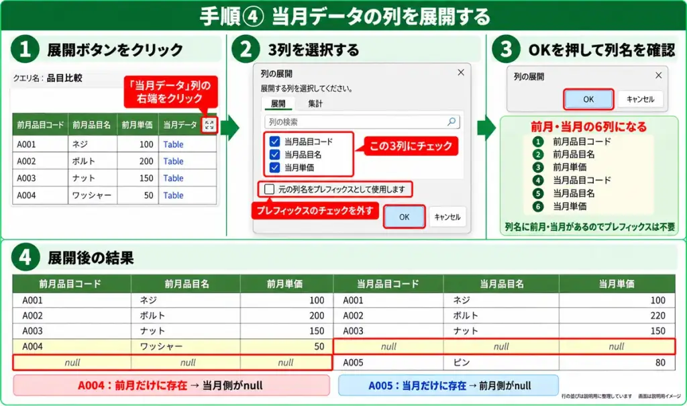Close the 列の展開 dialog with checkboxes
Image resolution: width=687 pixels, height=406 pixels.
click(461, 72)
